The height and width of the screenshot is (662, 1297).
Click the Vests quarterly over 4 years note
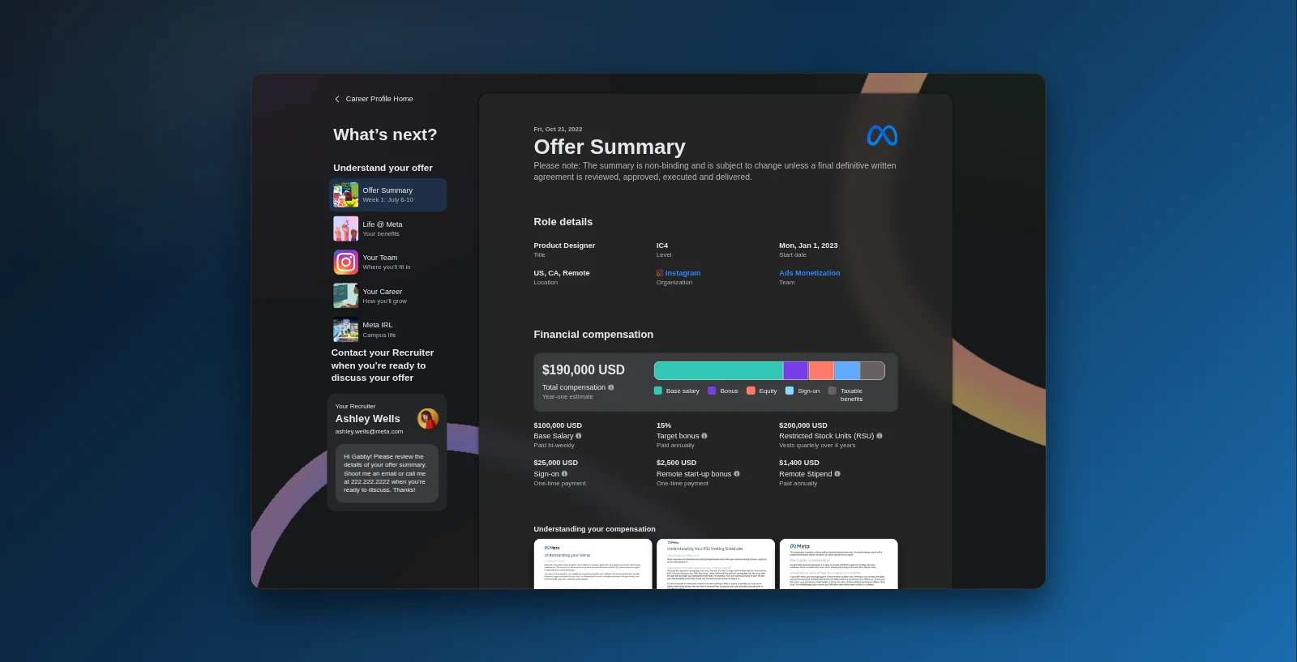tap(817, 446)
